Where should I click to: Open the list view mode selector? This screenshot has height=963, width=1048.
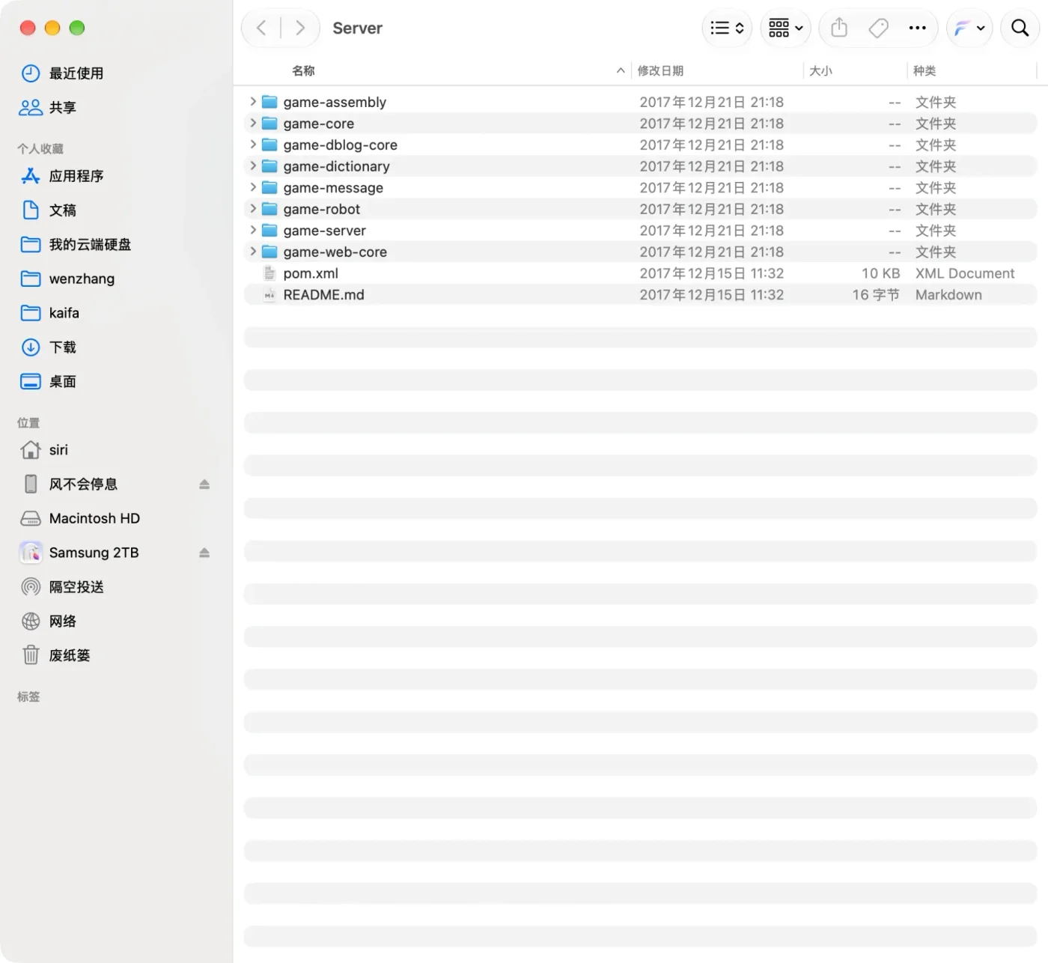point(727,28)
